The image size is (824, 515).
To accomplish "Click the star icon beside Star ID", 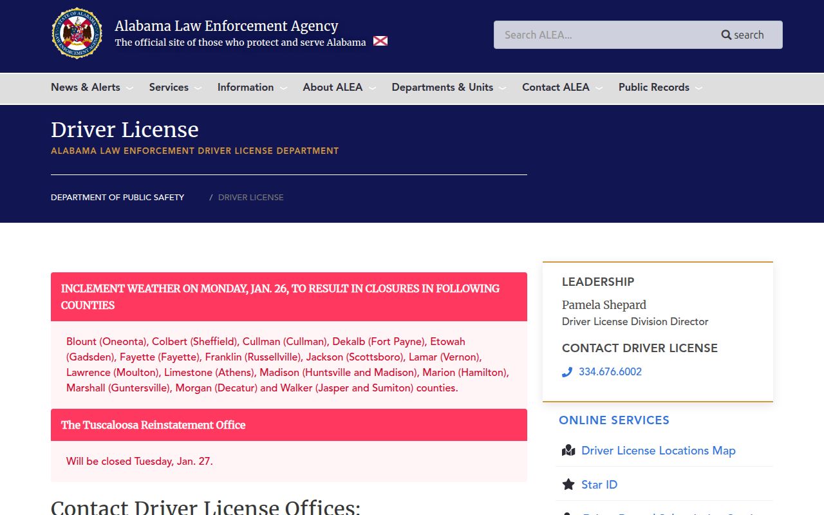I will pos(568,485).
